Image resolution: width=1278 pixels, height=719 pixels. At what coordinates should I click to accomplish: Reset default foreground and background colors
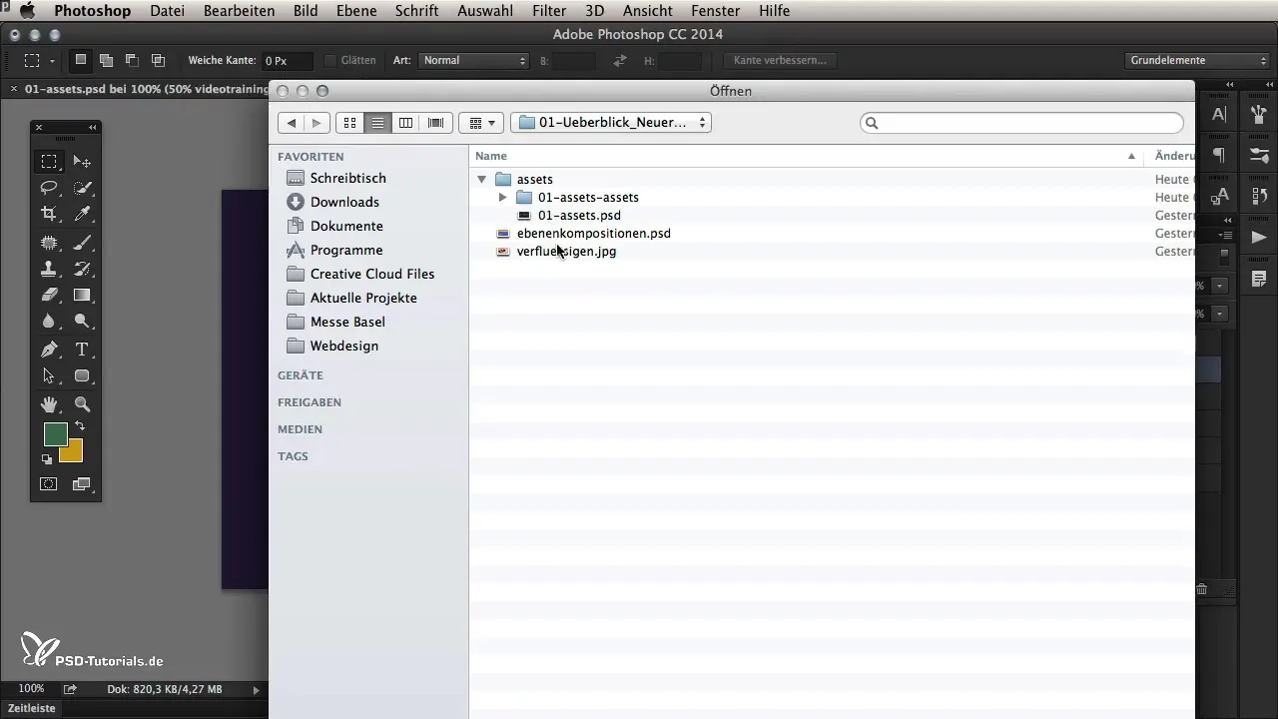47,459
